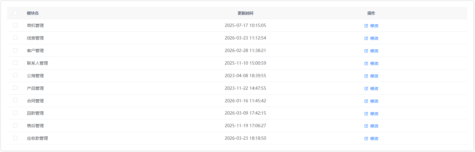Click the edit icon for 公海管理

point(366,76)
